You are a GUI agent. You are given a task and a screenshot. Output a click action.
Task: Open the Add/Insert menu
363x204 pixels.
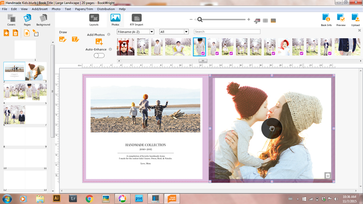click(x=40, y=9)
